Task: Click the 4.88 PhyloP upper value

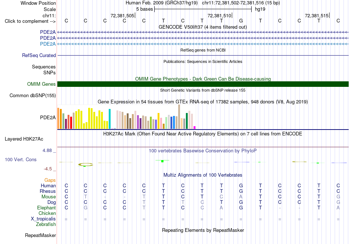Action: [47, 151]
